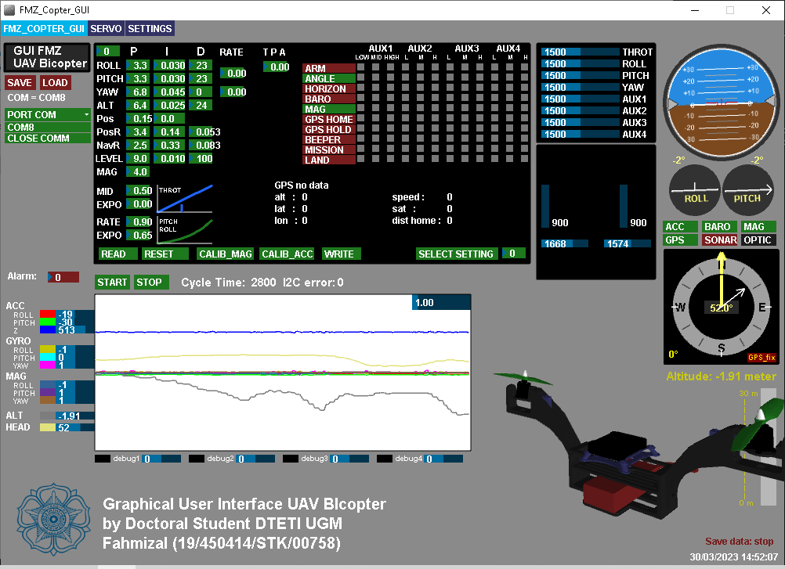Click the compass heading dial
This screenshot has height=569, width=785.
point(721,307)
